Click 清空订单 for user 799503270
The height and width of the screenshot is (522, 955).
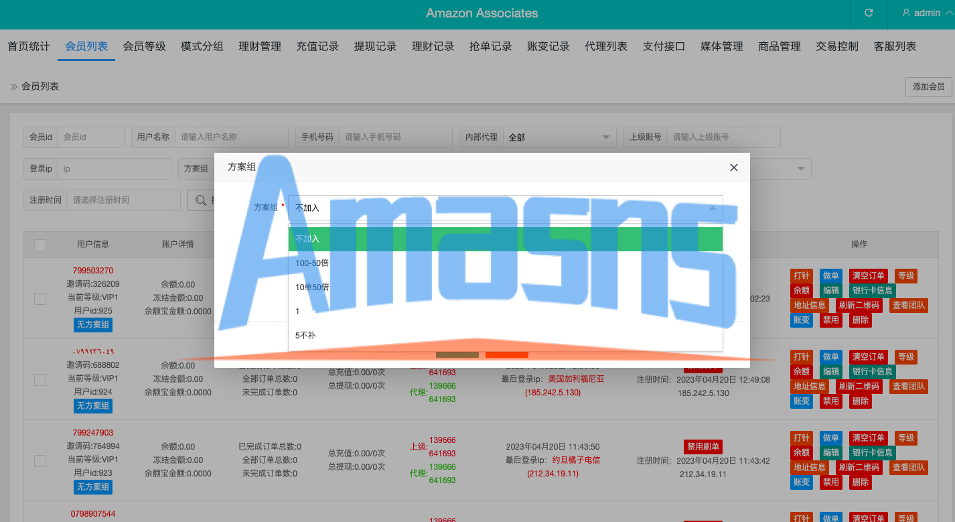pos(869,276)
